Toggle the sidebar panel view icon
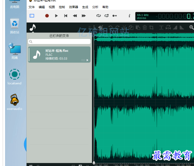The height and width of the screenshot is (166, 194). pos(32,16)
